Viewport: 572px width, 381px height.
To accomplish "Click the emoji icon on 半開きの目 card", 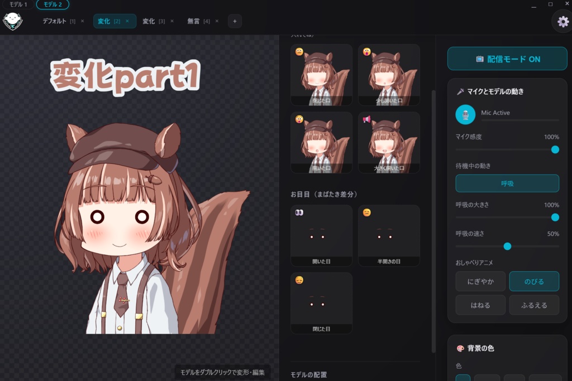I will 366,213.
